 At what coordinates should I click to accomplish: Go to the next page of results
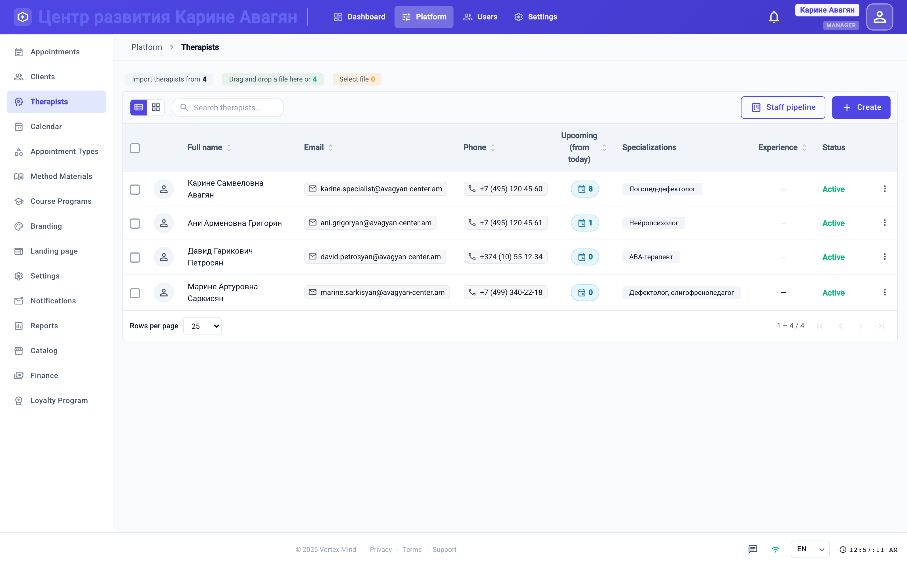(x=861, y=326)
